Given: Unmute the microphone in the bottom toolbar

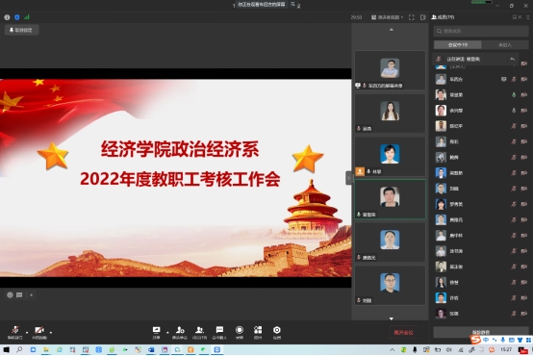Looking at the screenshot, I should (15, 332).
